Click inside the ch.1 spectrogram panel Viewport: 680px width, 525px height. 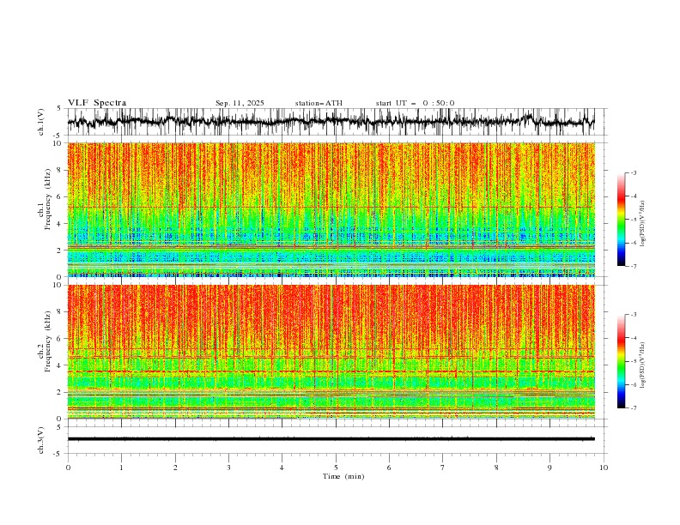(x=331, y=209)
